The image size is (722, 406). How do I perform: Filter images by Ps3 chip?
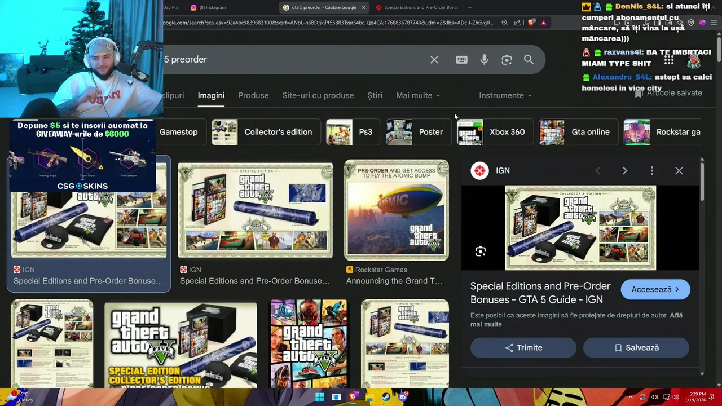(x=353, y=132)
